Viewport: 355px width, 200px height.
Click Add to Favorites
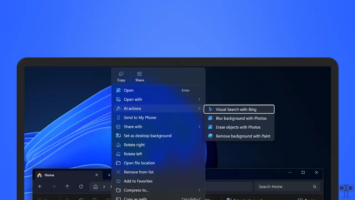point(138,181)
